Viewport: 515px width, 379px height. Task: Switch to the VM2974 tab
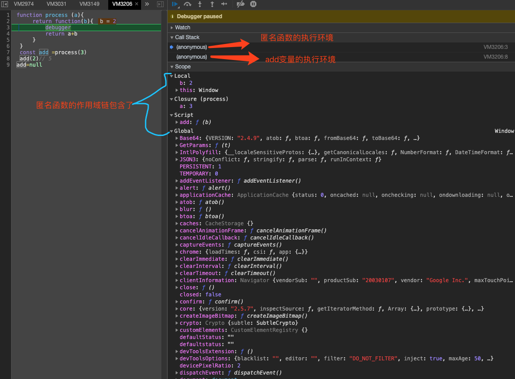click(x=24, y=4)
